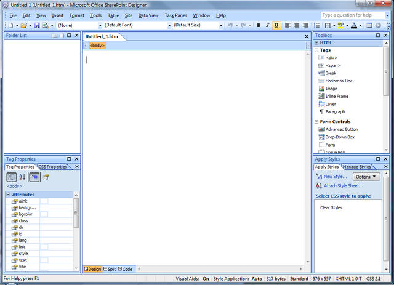Insert Break from Toolbox
The image size is (394, 285).
(327, 73)
